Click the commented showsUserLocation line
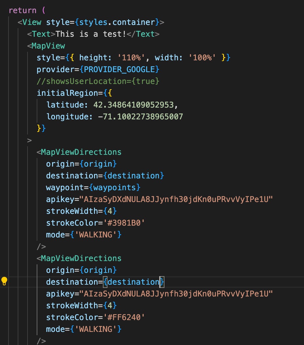Screen dimensions: 304x345 click(98, 81)
